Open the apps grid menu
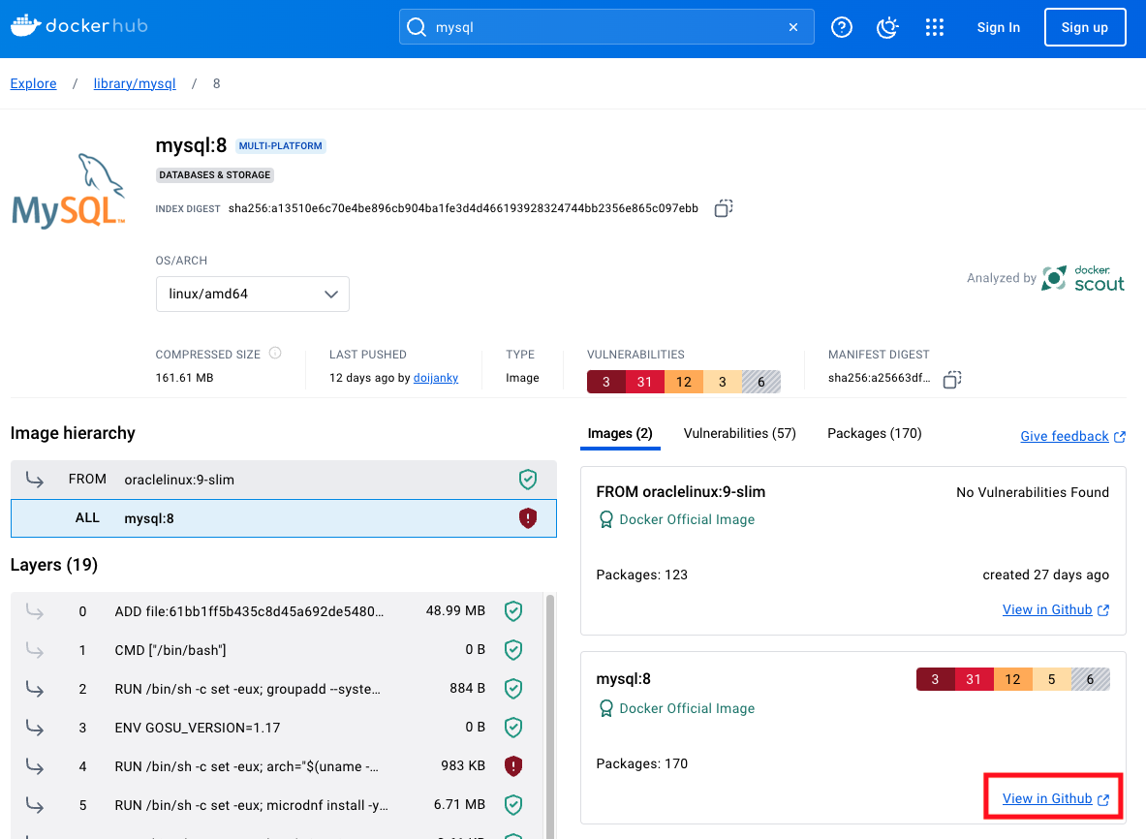 (x=934, y=27)
